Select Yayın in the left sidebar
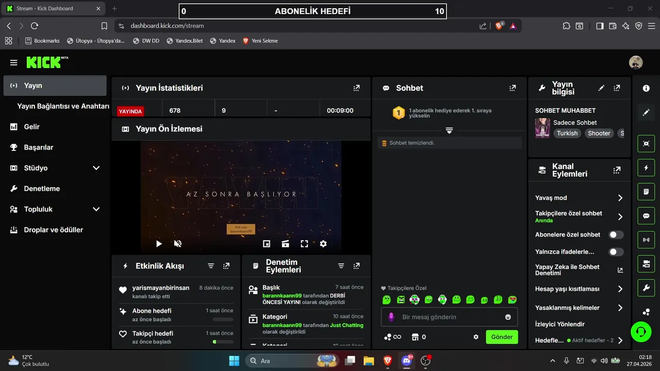 [55, 86]
